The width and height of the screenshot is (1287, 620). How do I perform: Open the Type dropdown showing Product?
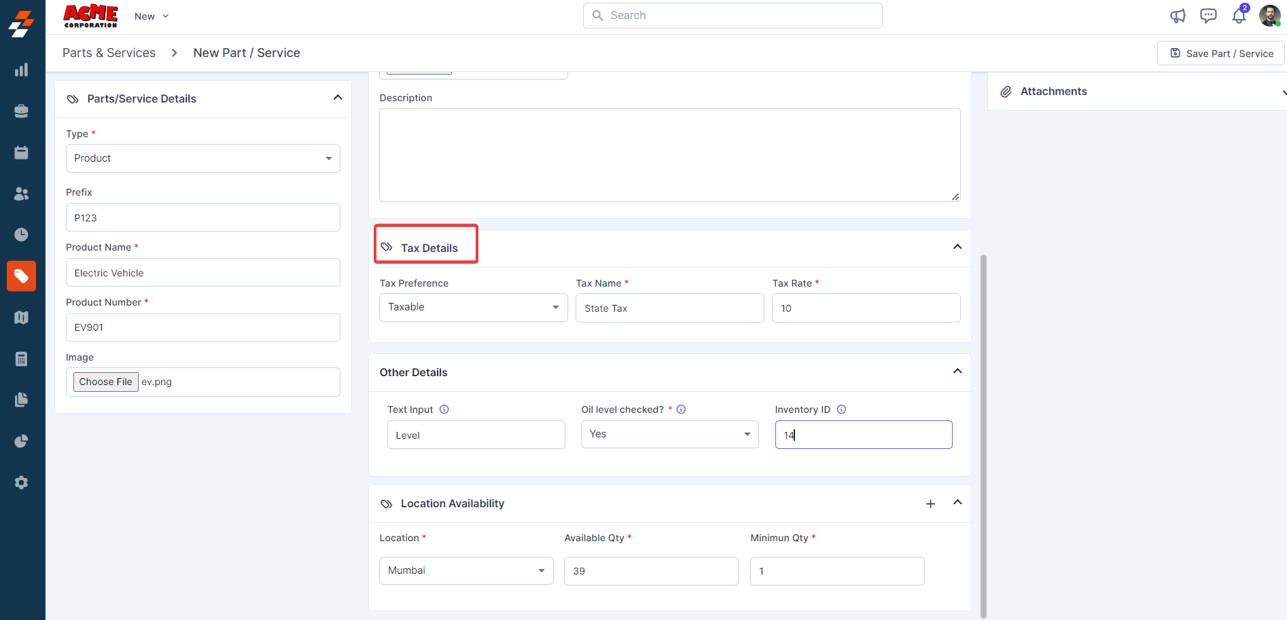tap(202, 158)
